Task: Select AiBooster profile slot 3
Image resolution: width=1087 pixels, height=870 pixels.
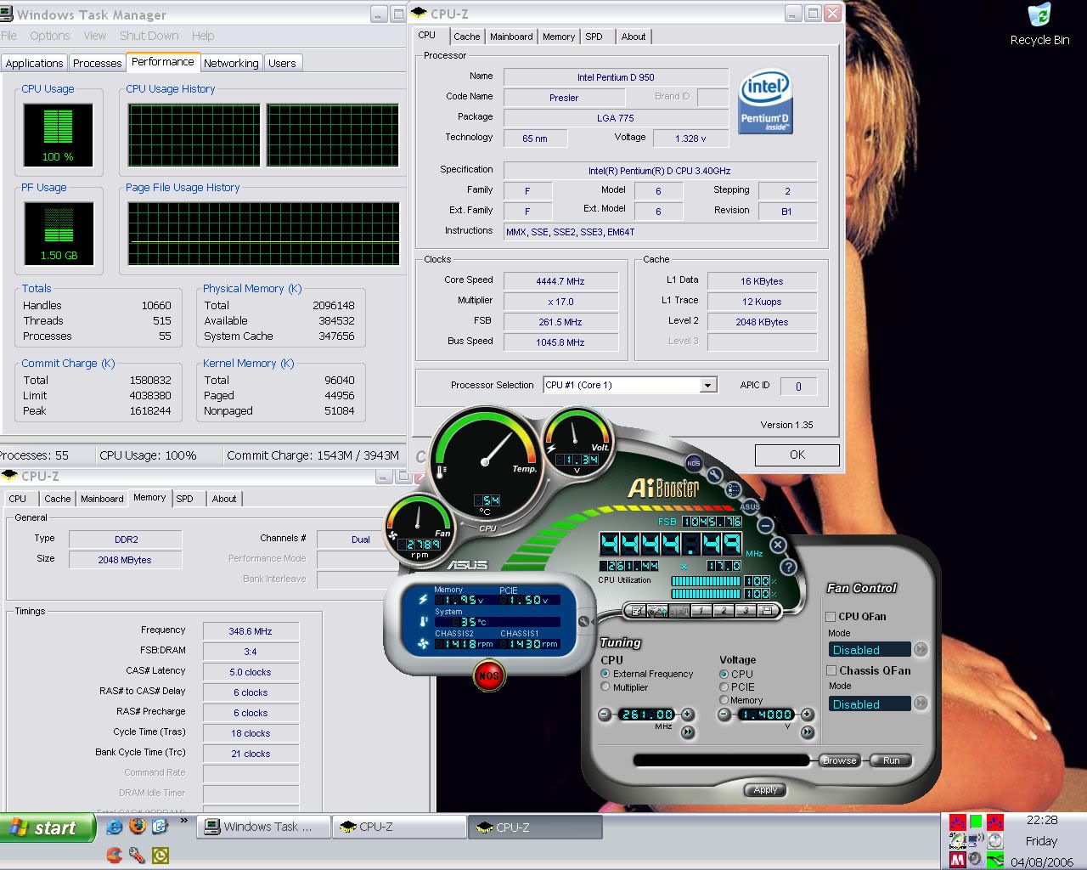Action: tap(745, 610)
